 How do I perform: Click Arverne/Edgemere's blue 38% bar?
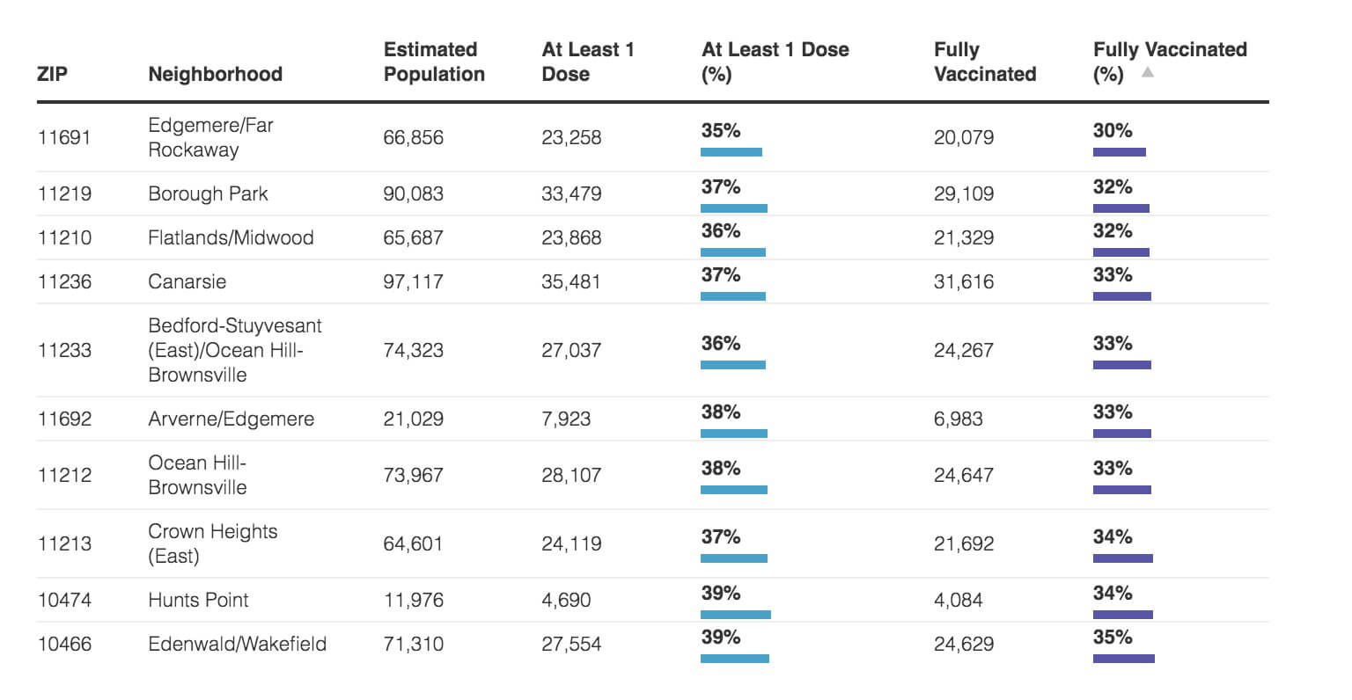tap(733, 434)
